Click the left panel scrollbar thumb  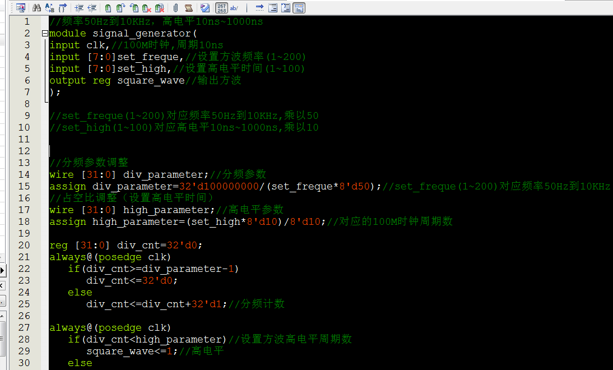click(2, 337)
